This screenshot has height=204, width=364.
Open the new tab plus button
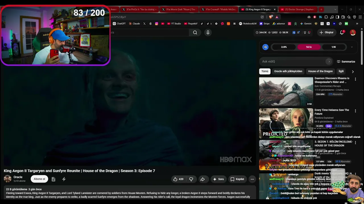click(x=321, y=9)
